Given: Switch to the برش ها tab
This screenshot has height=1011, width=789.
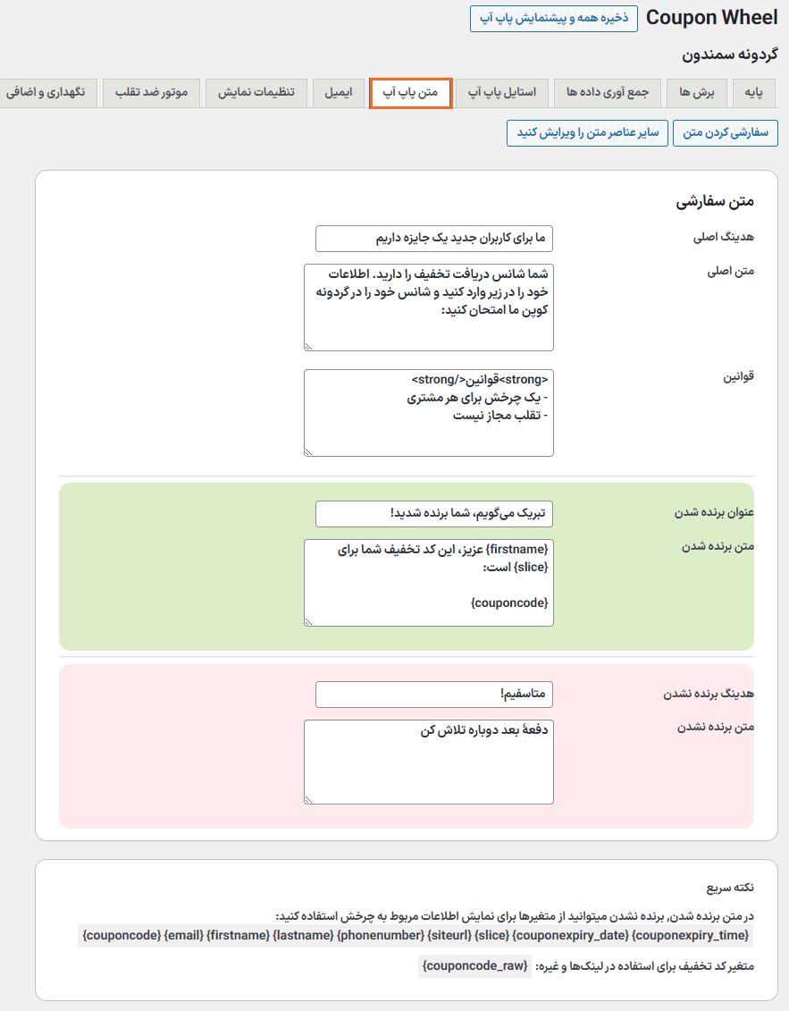Looking at the screenshot, I should pyautogui.click(x=697, y=93).
